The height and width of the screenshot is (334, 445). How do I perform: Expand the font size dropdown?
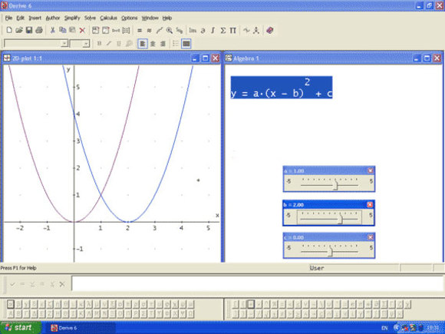(86, 44)
